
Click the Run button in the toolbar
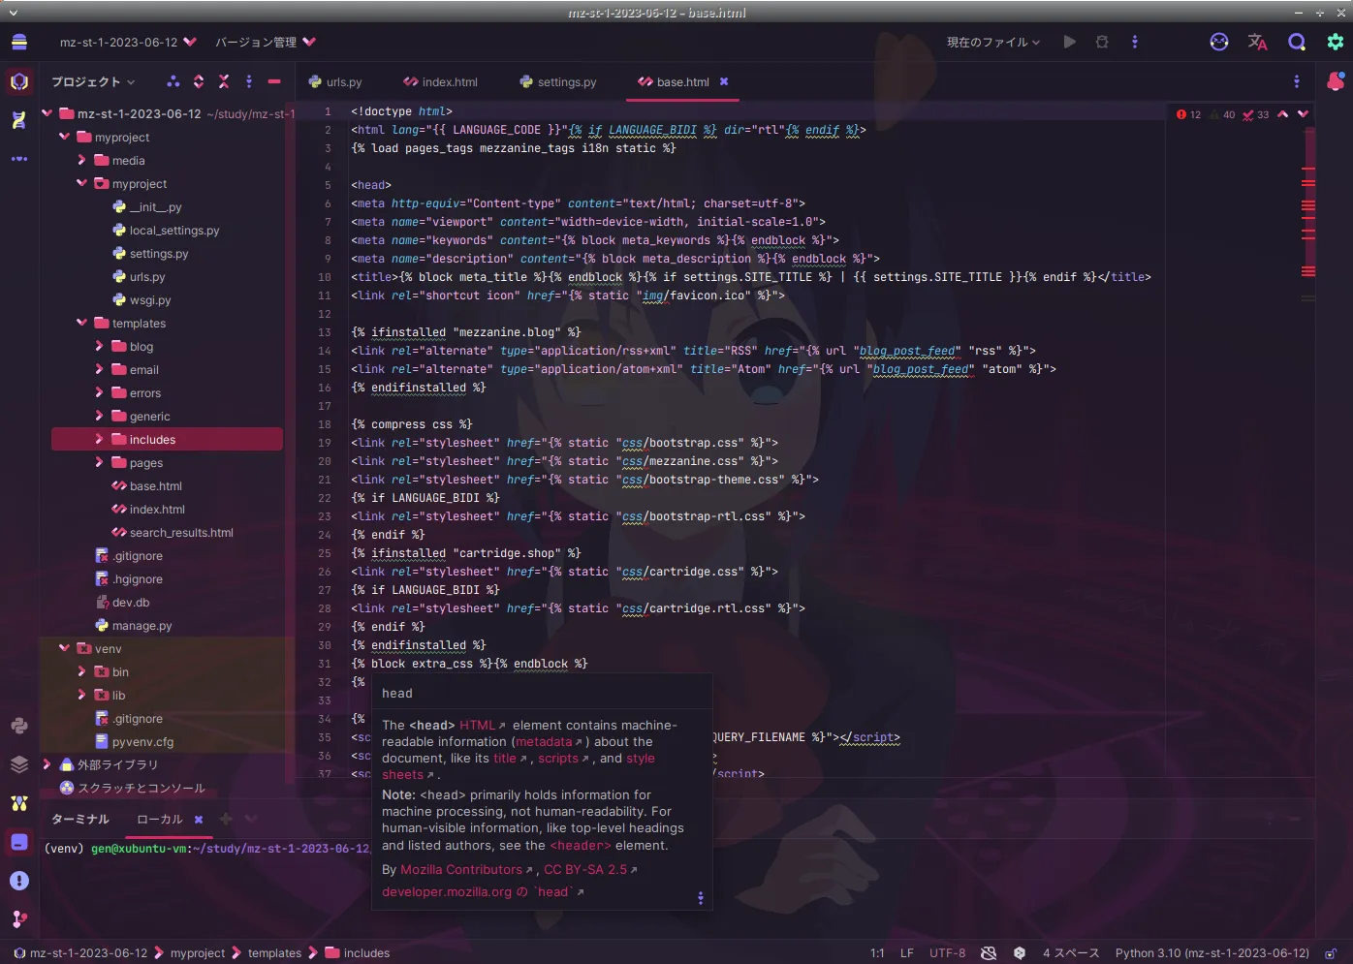(1069, 42)
